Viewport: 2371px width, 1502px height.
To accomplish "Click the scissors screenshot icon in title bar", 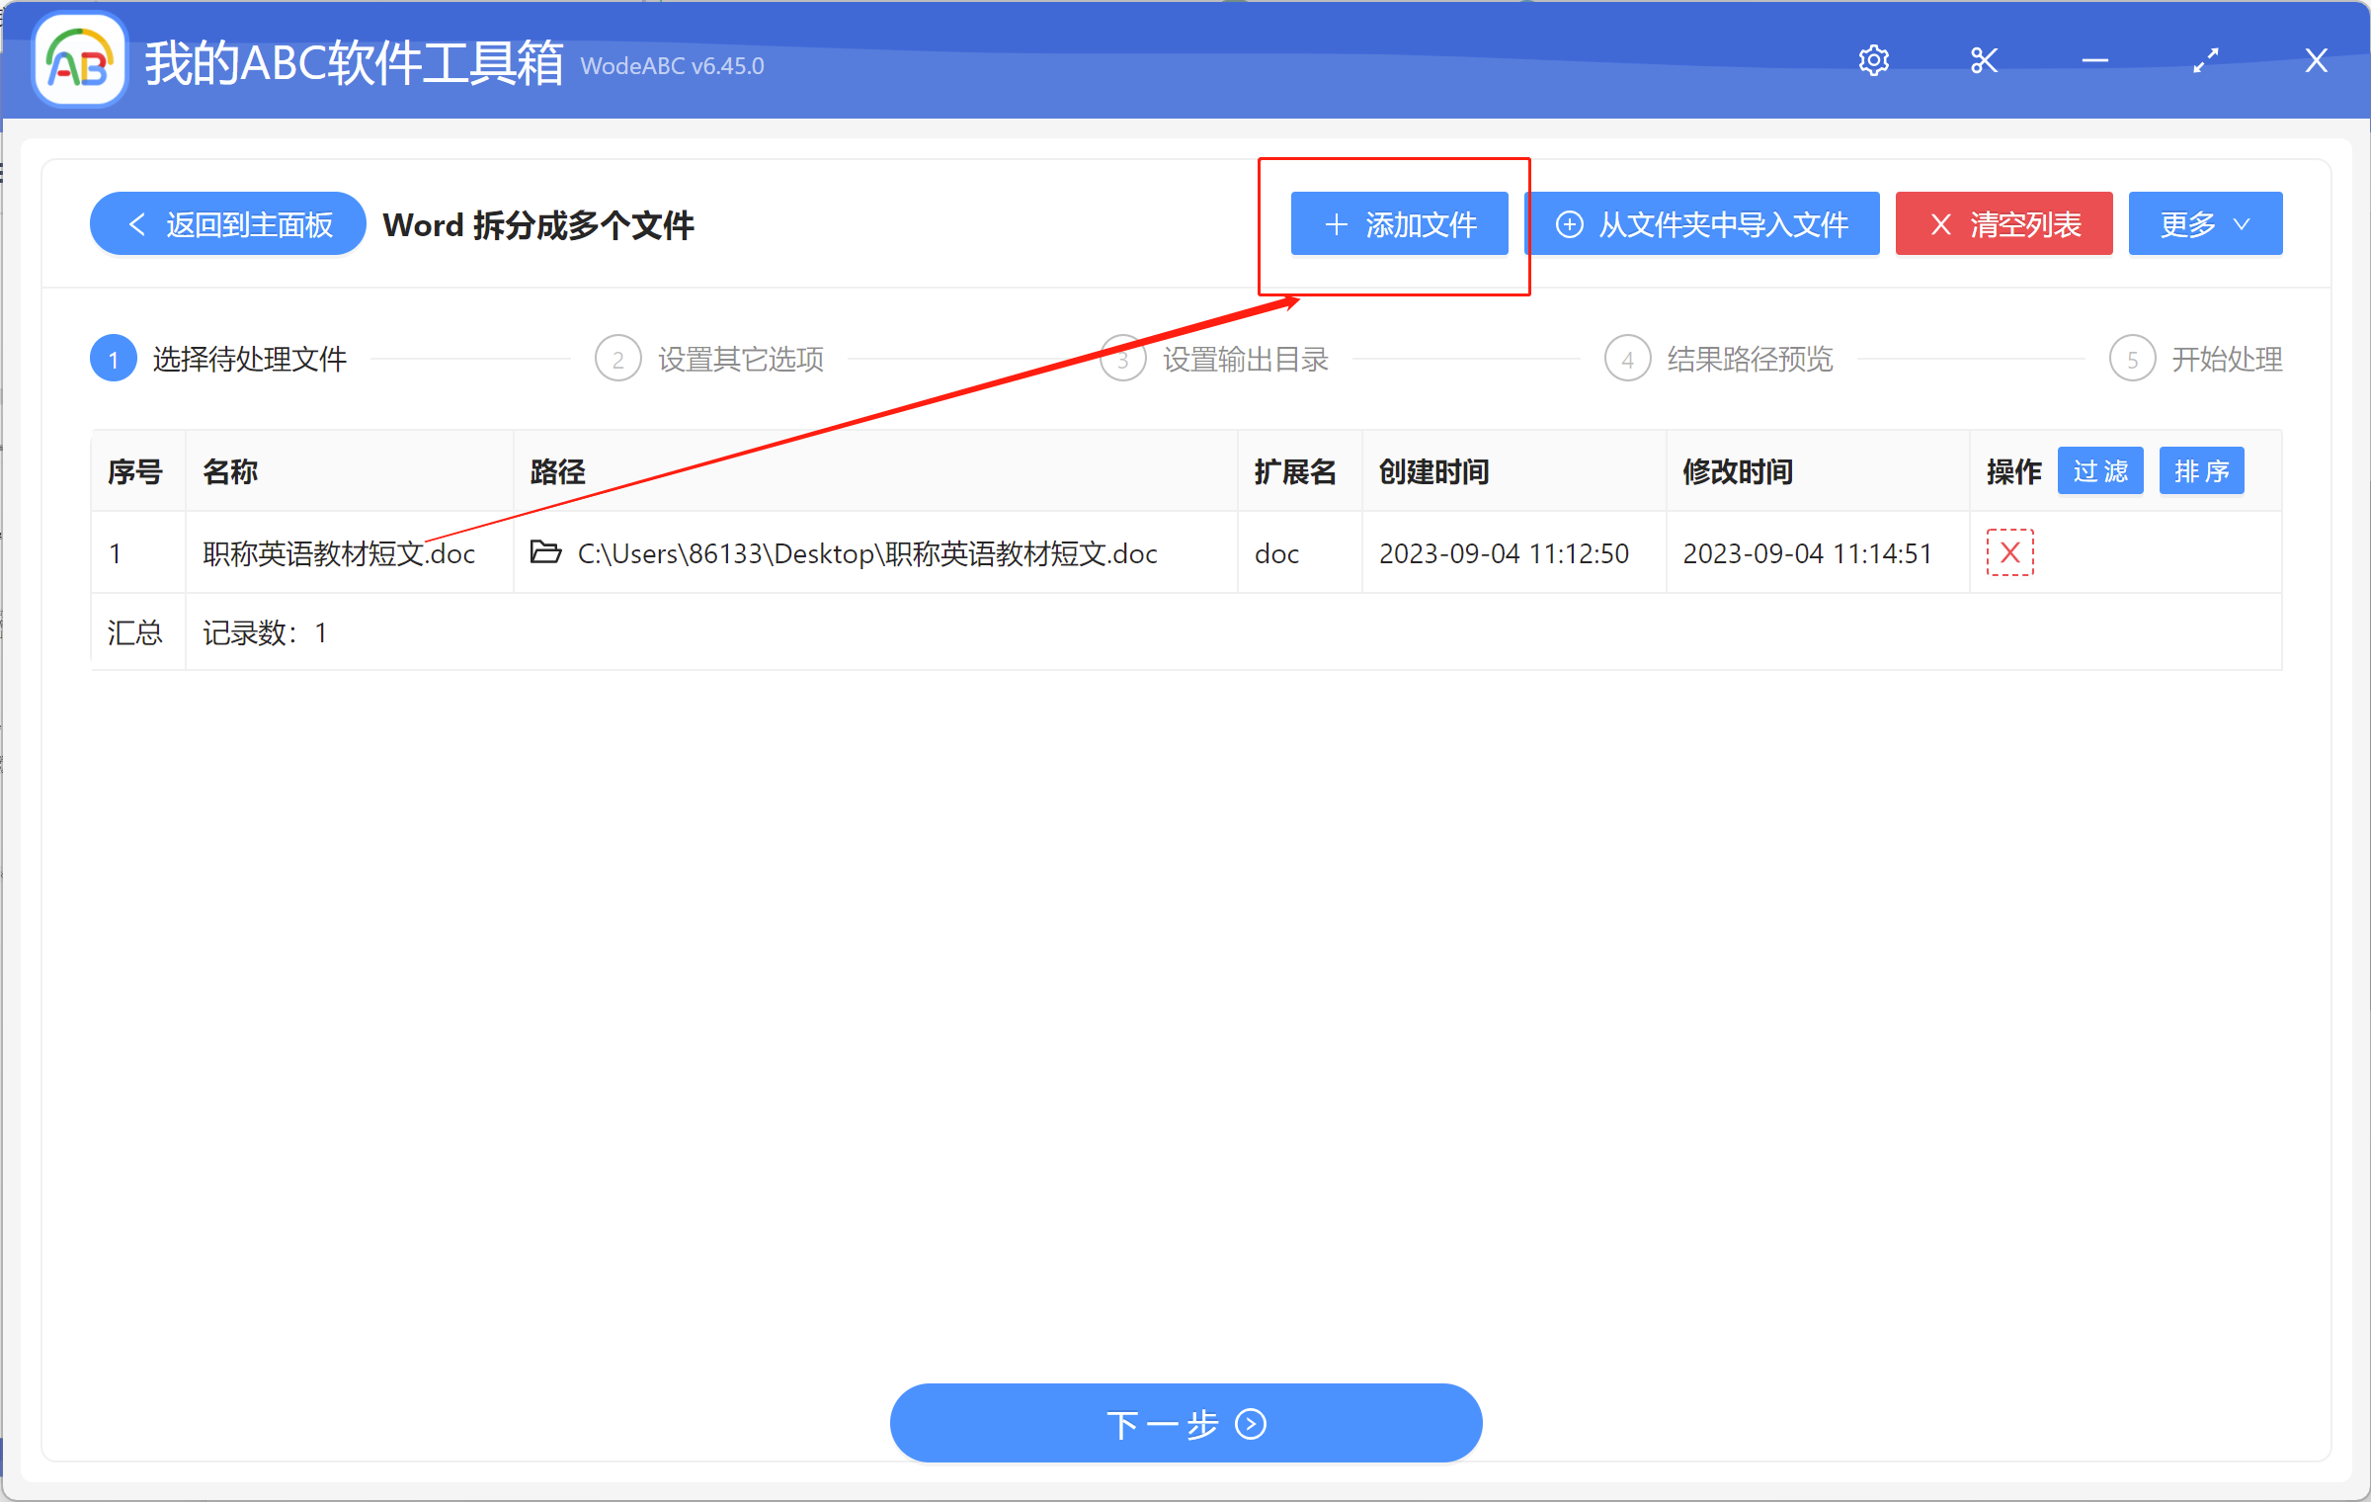I will [x=1984, y=59].
